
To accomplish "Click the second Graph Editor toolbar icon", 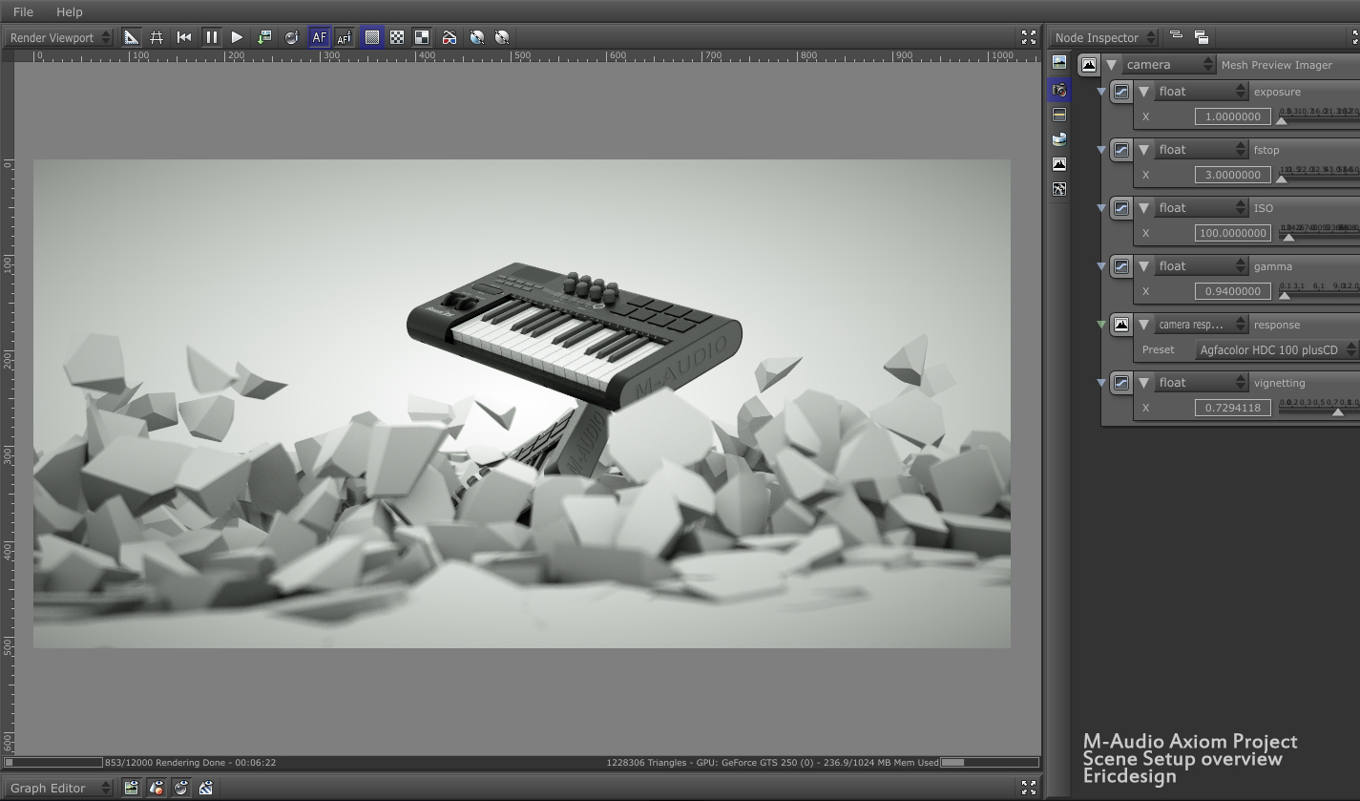I will tap(157, 788).
